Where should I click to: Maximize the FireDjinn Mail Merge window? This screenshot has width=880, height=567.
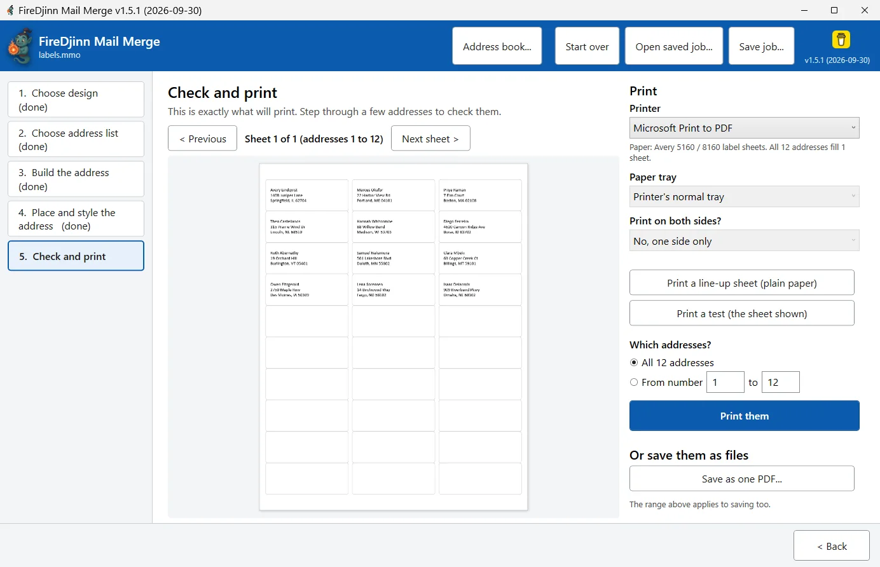pyautogui.click(x=834, y=10)
